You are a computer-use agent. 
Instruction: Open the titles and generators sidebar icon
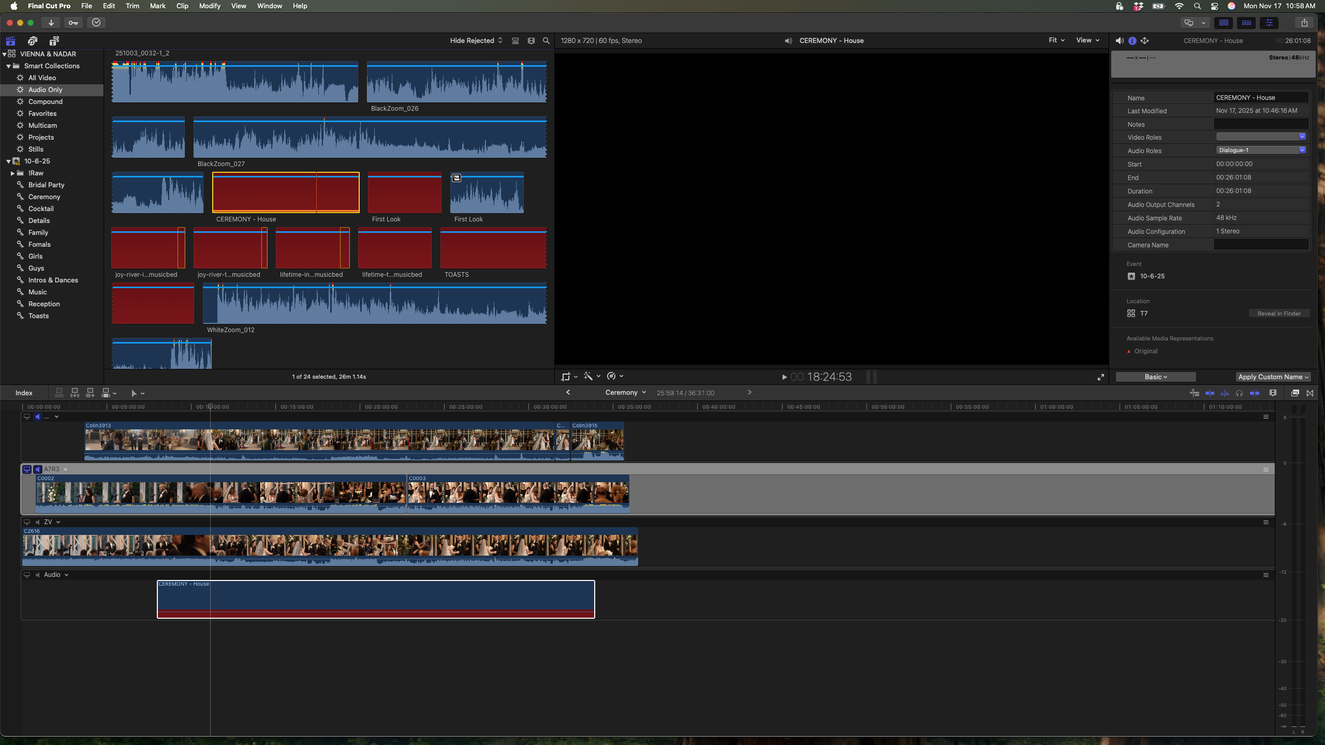pos(54,41)
